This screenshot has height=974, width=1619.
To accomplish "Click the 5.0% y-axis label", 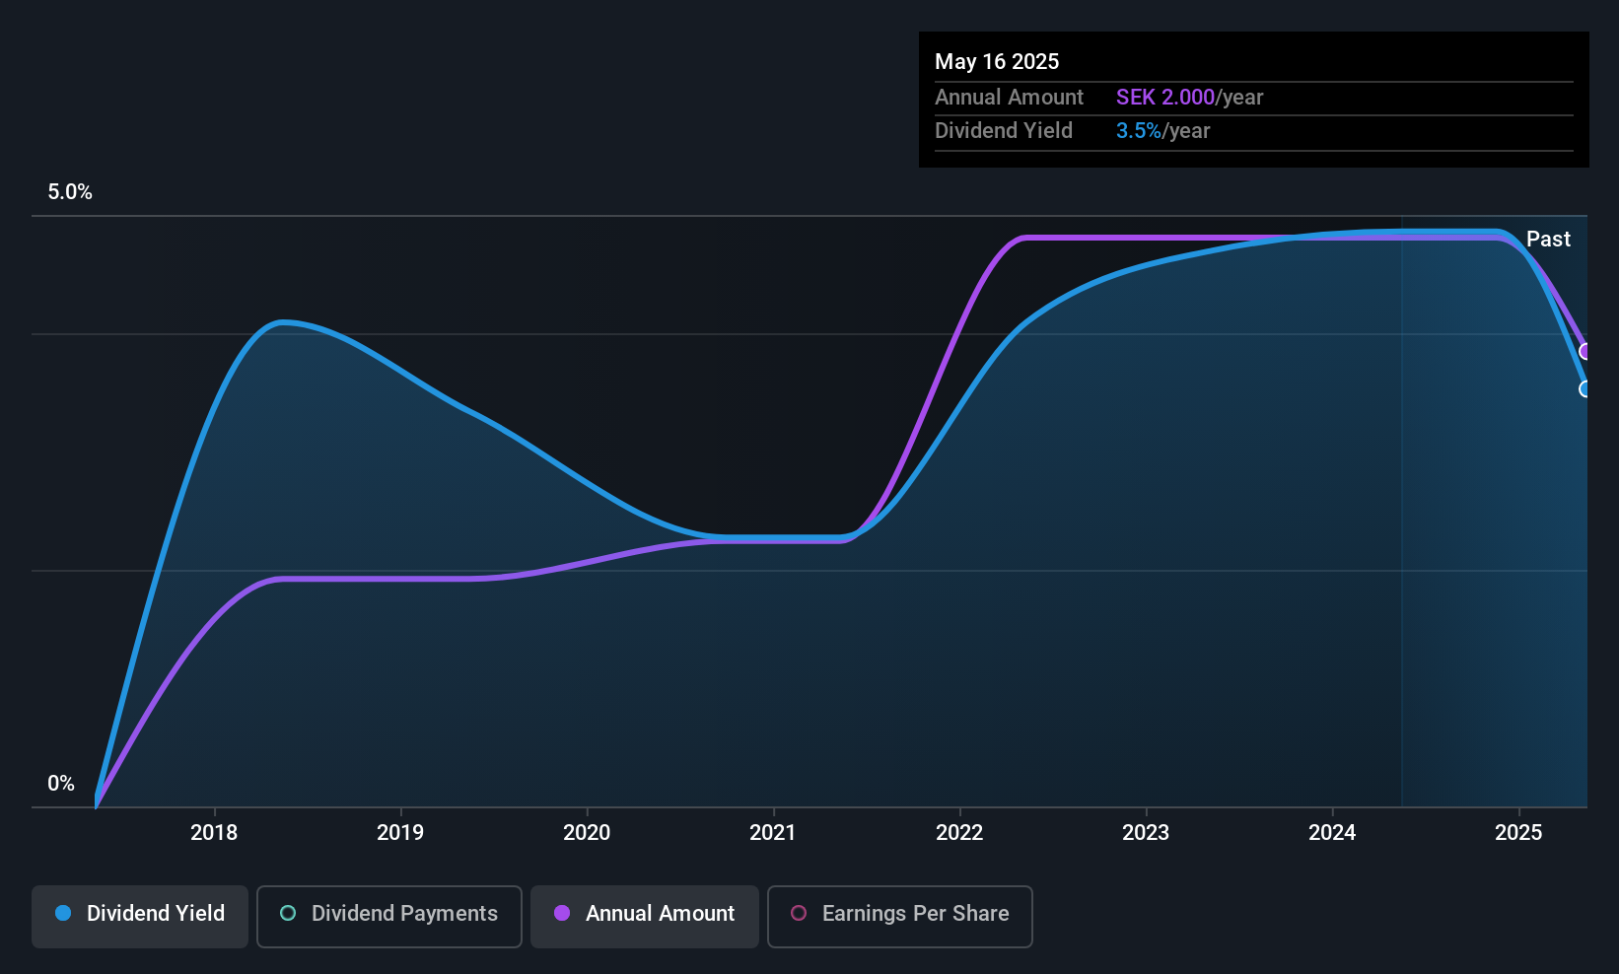I will coord(70,191).
